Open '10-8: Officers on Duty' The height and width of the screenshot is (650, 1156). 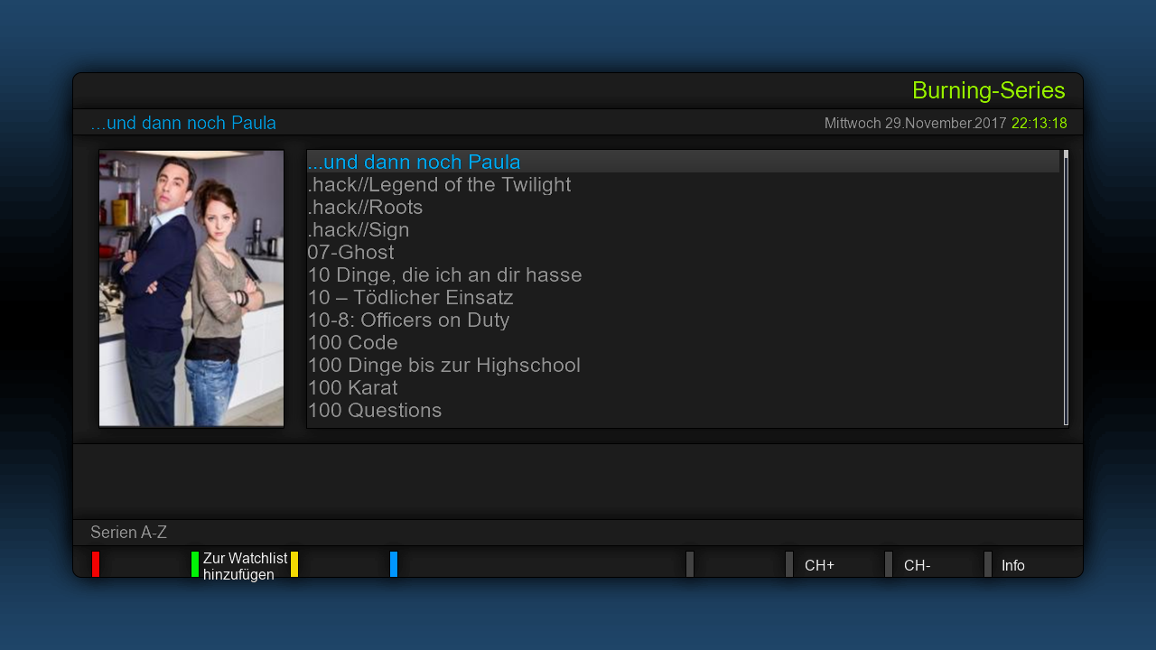408,320
